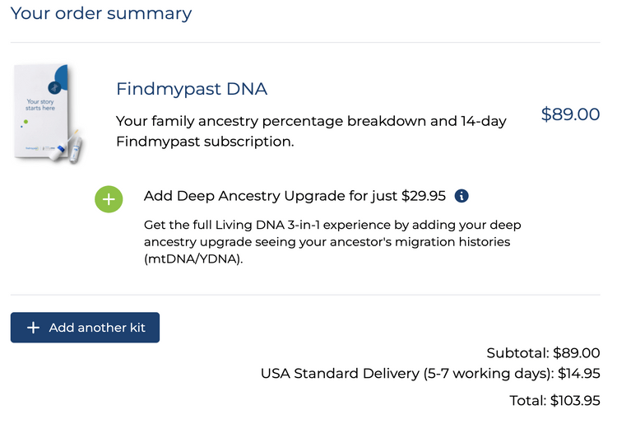
Task: Click the $89.00 product price
Action: [570, 114]
